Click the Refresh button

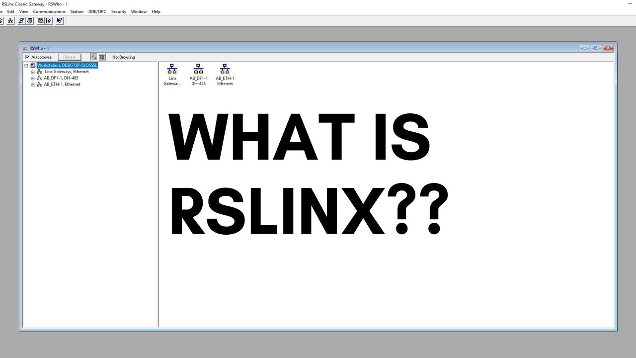click(70, 57)
